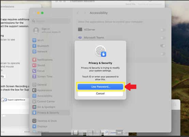Screen dimensions: 189x137
Task: Open Bluetooth icon in sidebar
Action: pyautogui.click(x=34, y=46)
